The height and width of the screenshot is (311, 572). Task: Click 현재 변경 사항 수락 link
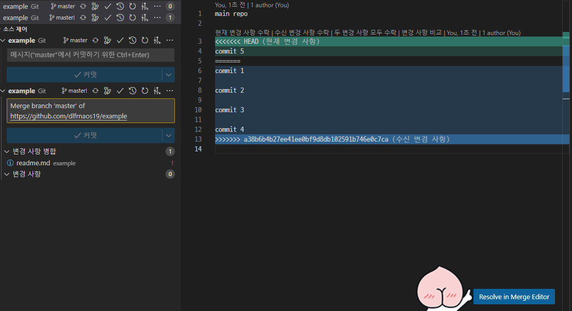coord(242,33)
